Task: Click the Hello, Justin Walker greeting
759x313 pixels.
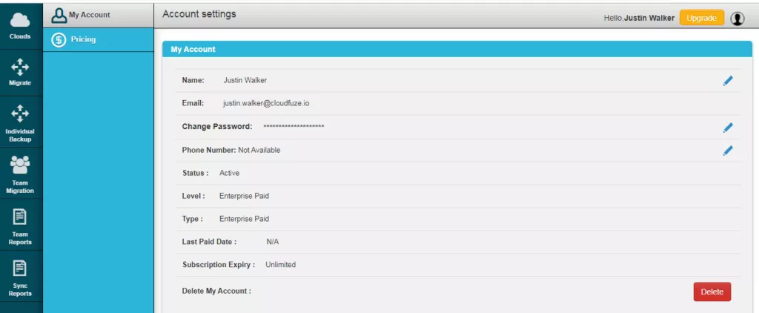Action: tap(639, 18)
